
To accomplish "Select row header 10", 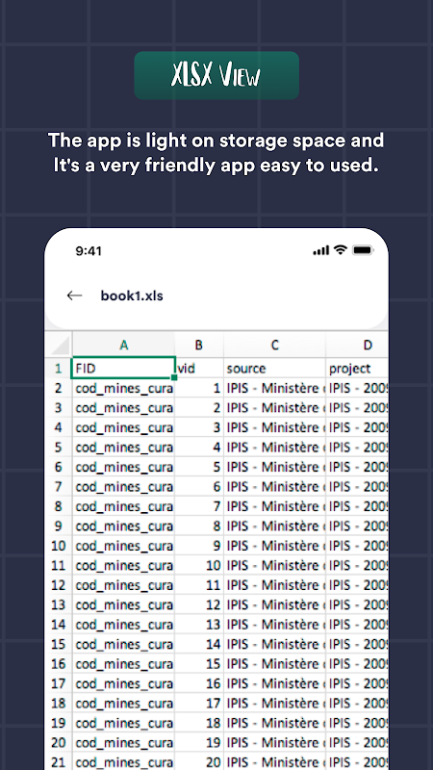I will point(59,546).
